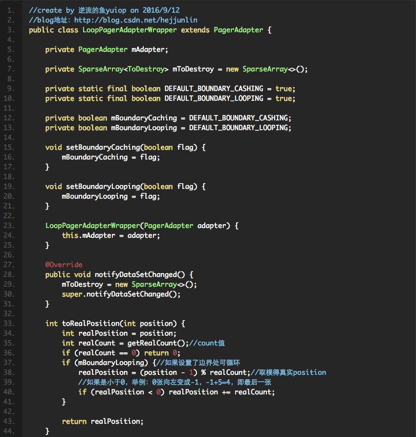Click DEFAULT_BOUNDARY_CASHING constant declaration on line 9
The height and width of the screenshot is (437, 416).
click(214, 89)
